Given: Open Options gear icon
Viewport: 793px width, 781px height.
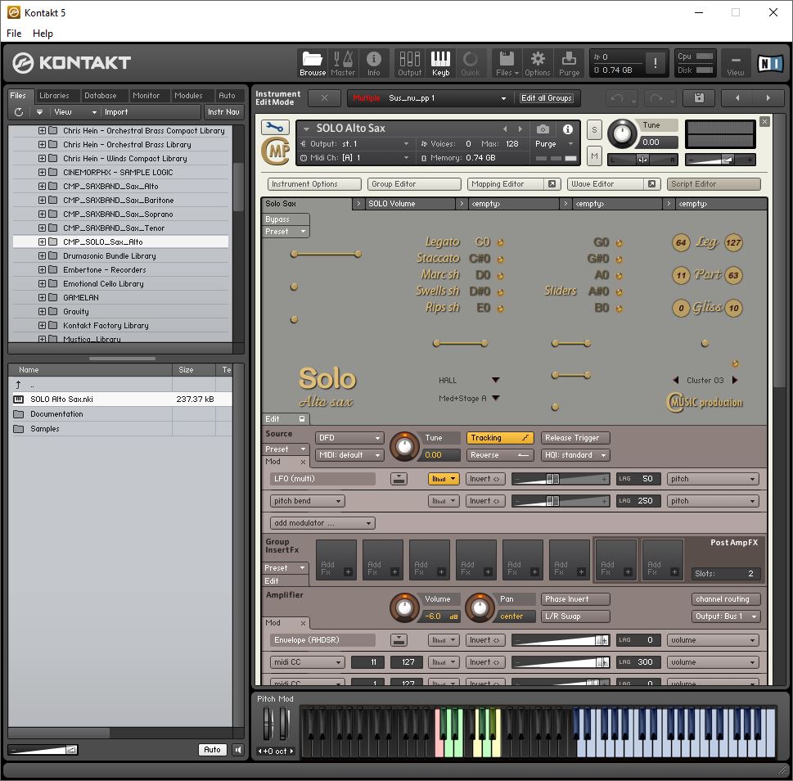Looking at the screenshot, I should (x=537, y=63).
